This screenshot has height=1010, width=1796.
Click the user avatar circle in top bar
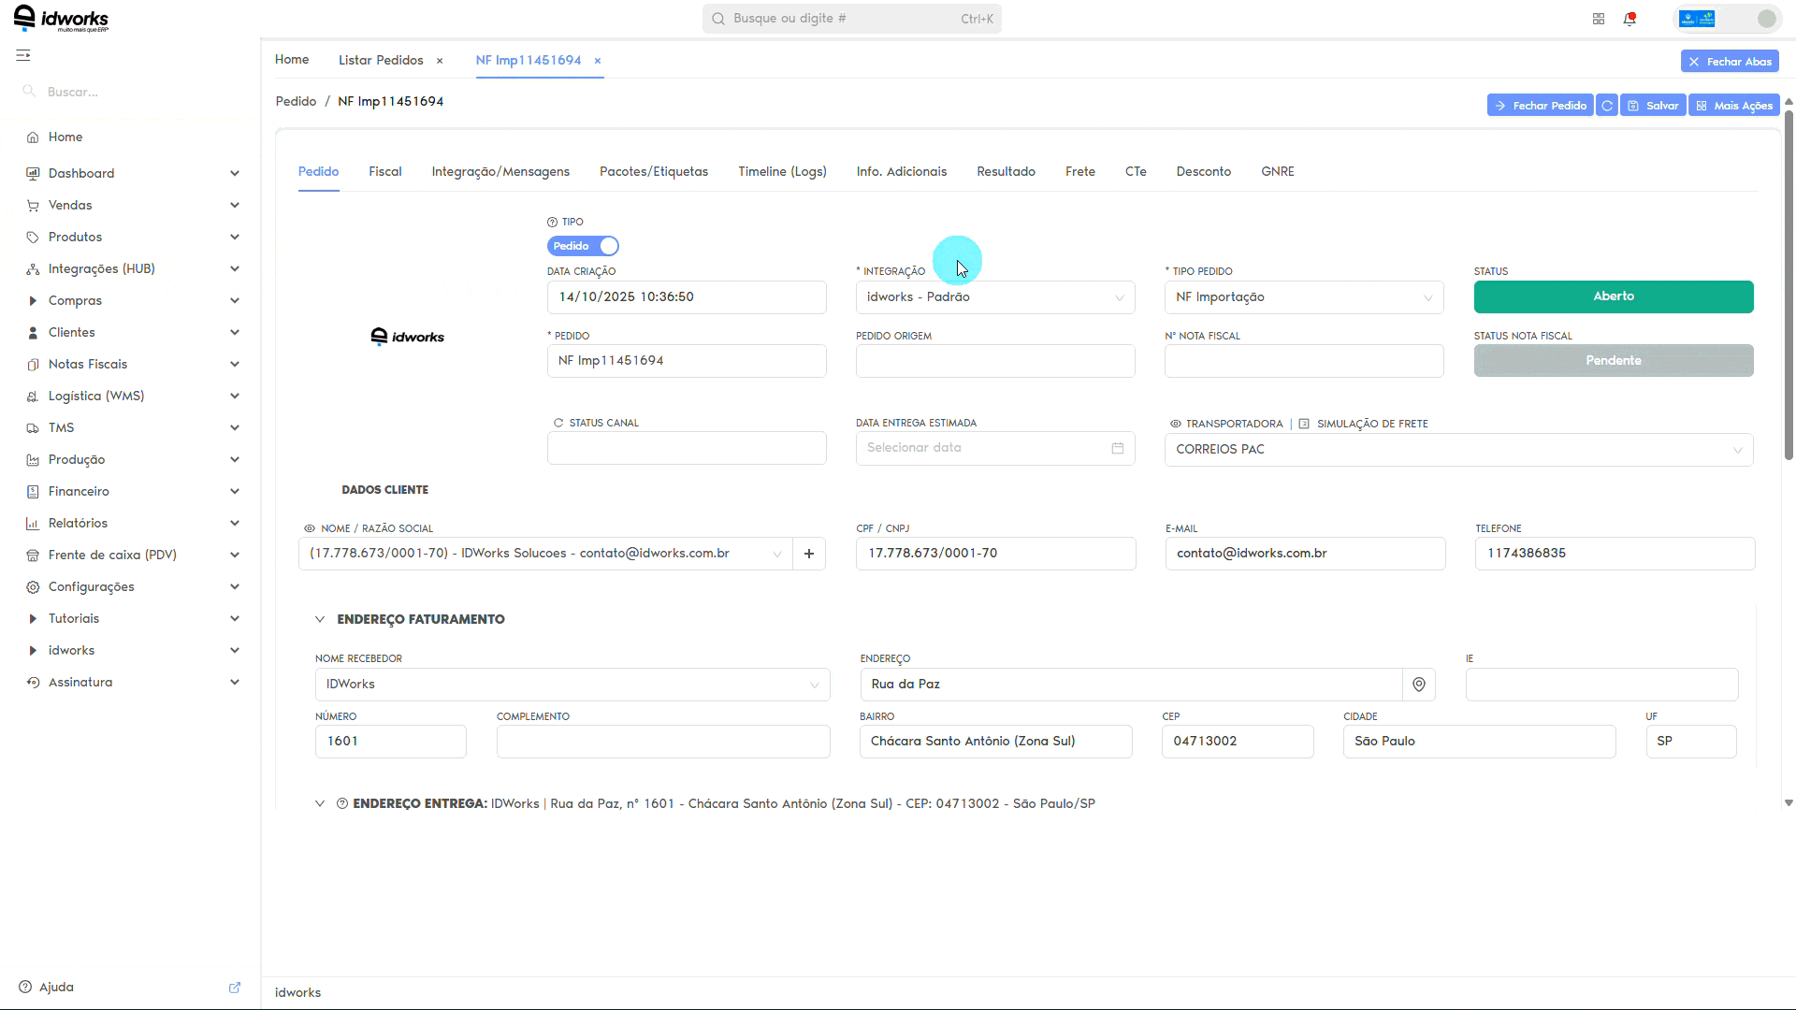click(1767, 19)
